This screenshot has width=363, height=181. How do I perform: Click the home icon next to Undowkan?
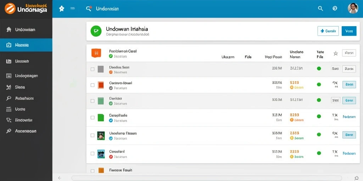pyautogui.click(x=9, y=30)
